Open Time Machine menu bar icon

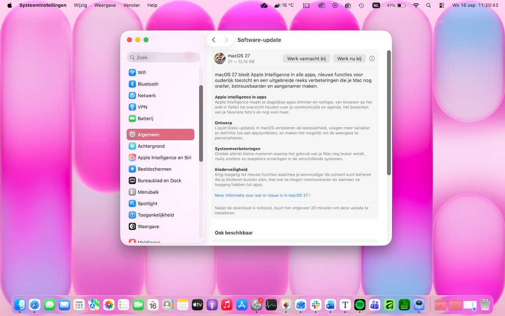pyautogui.click(x=361, y=5)
